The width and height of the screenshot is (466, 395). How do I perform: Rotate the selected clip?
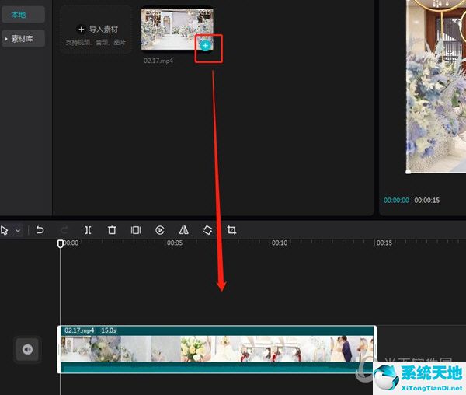tap(207, 230)
